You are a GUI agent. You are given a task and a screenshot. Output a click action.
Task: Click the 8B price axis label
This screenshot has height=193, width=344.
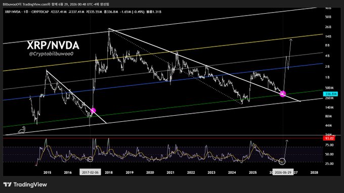point(327,45)
